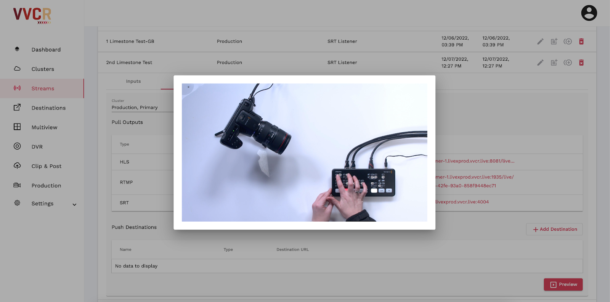Image resolution: width=610 pixels, height=302 pixels.
Task: Click the RTMP type cell
Action: click(x=126, y=182)
